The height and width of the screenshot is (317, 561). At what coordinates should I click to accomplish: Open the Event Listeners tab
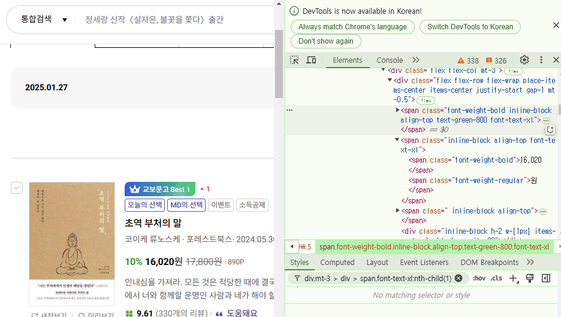(x=424, y=263)
